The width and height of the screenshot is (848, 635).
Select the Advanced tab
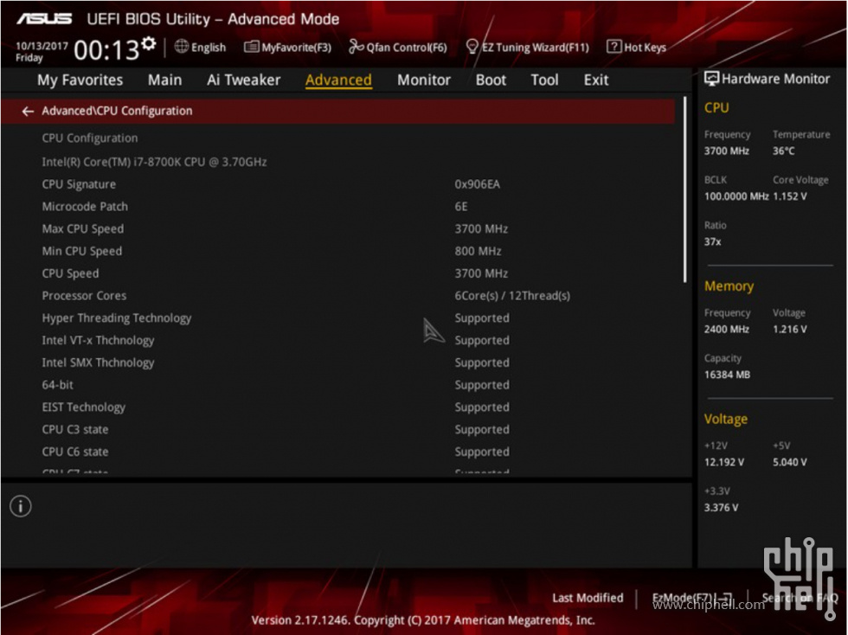tap(338, 80)
